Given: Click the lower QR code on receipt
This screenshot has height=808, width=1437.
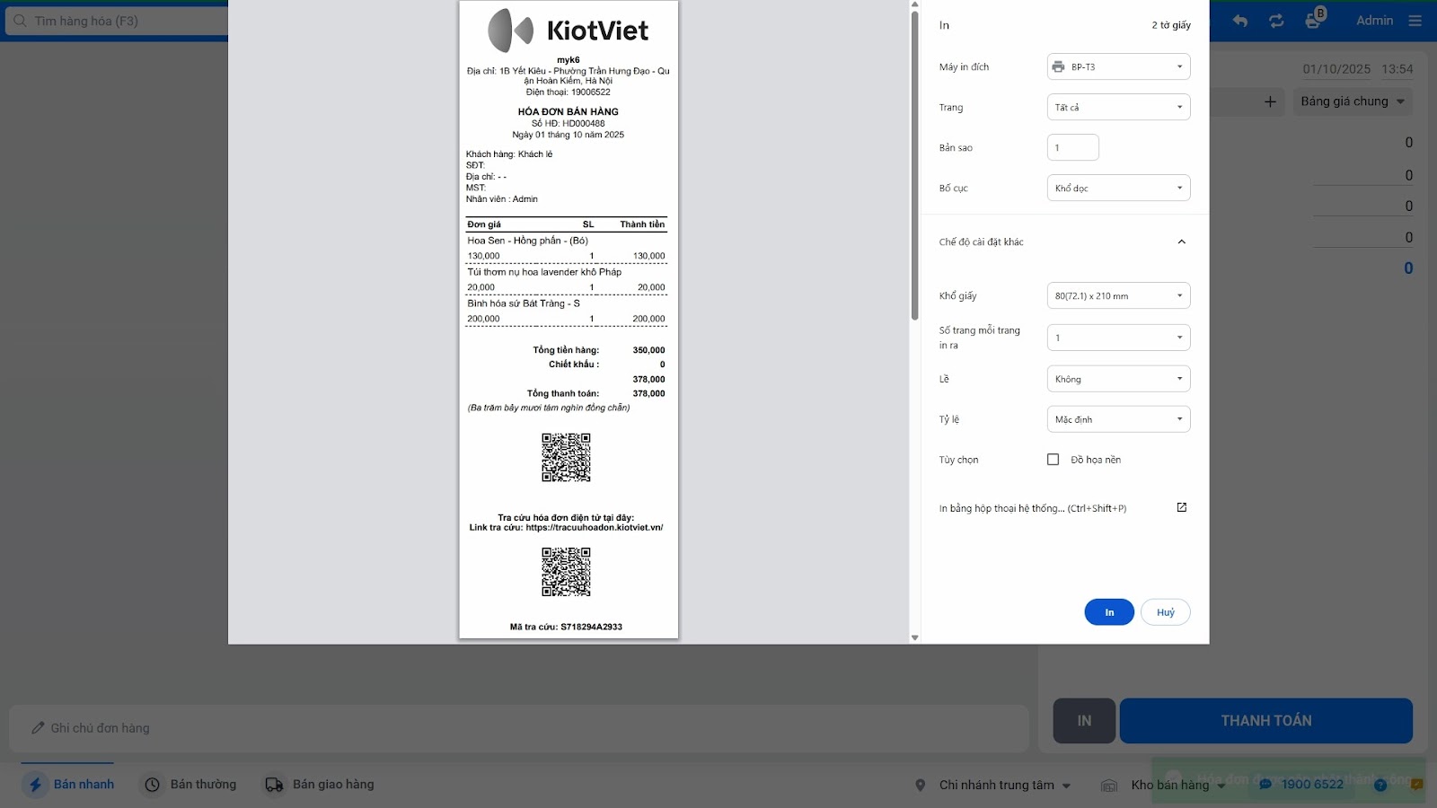Looking at the screenshot, I should (566, 573).
